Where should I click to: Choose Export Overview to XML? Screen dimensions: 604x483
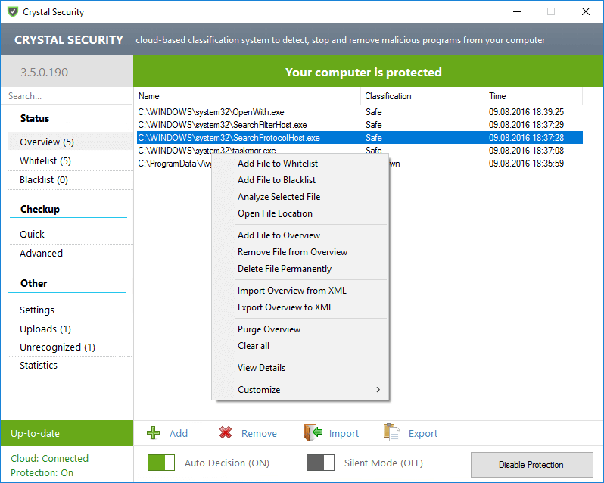[300, 307]
